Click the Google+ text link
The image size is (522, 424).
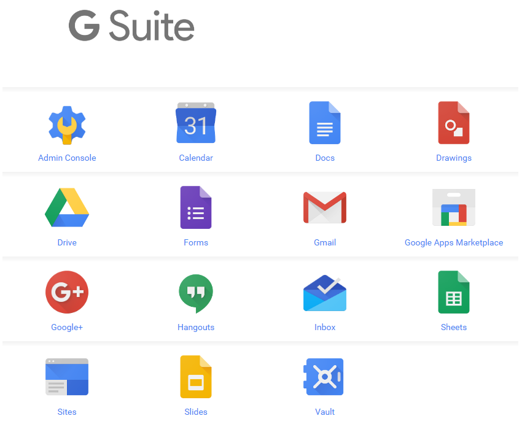67,328
